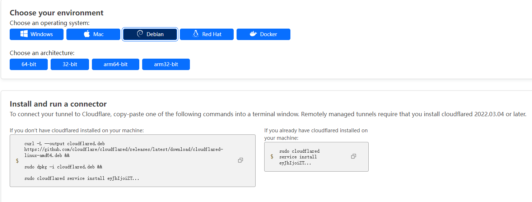Choose arm64-bit architecture
Screen dimensions: 532x202
tap(116, 64)
